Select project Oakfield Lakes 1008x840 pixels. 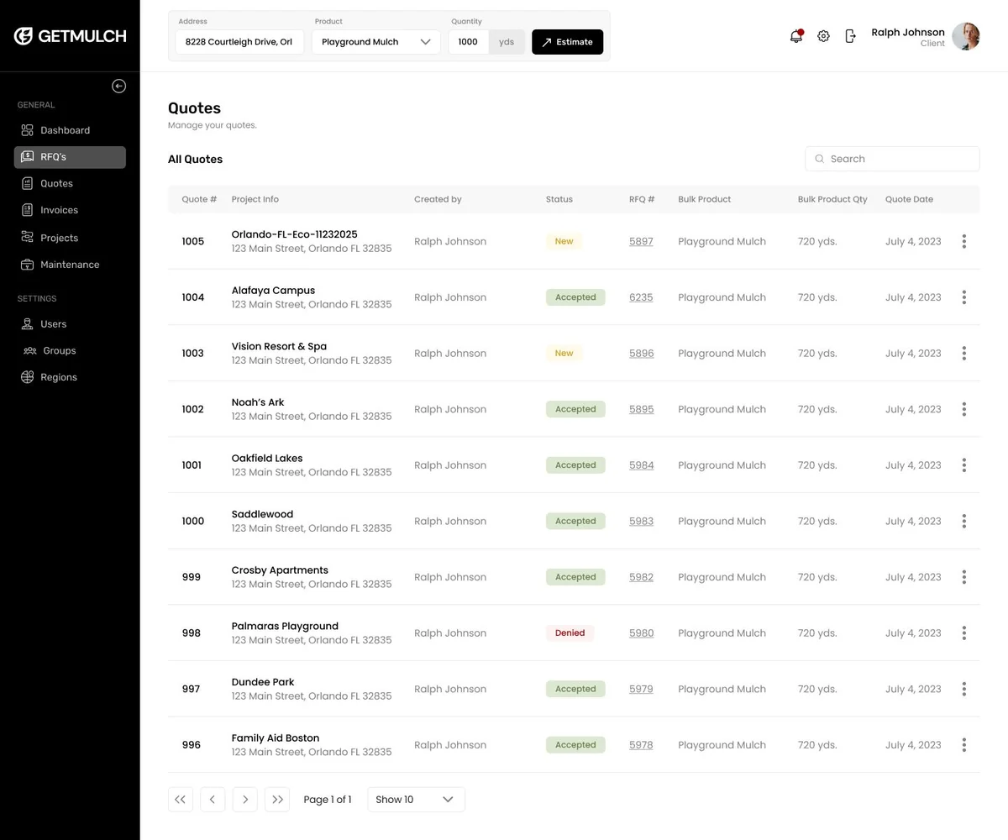pos(267,459)
